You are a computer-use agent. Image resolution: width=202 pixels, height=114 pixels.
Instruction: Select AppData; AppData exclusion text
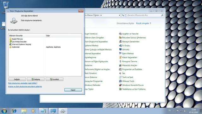[x=53, y=47]
